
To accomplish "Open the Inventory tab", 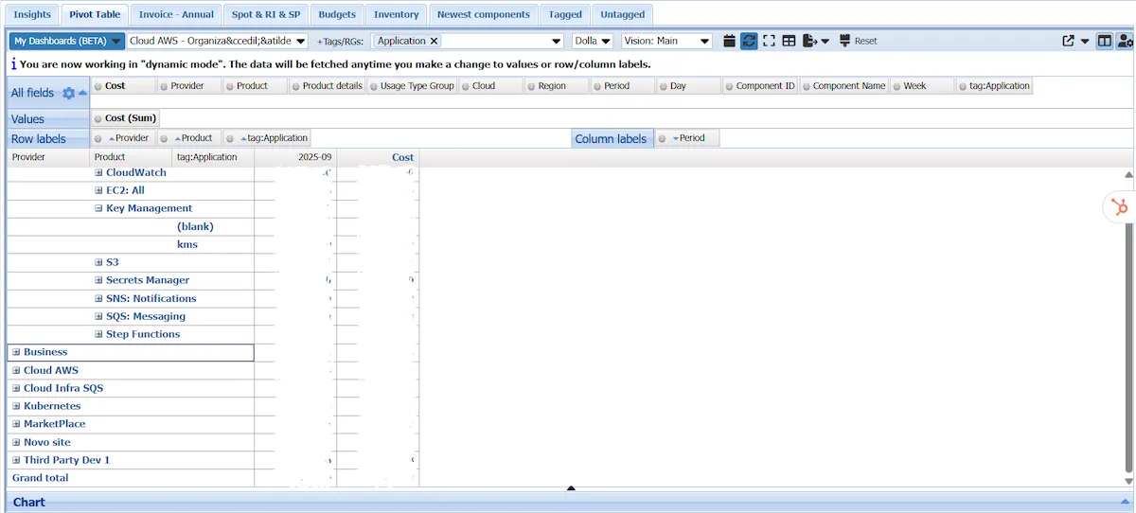I will [x=397, y=14].
